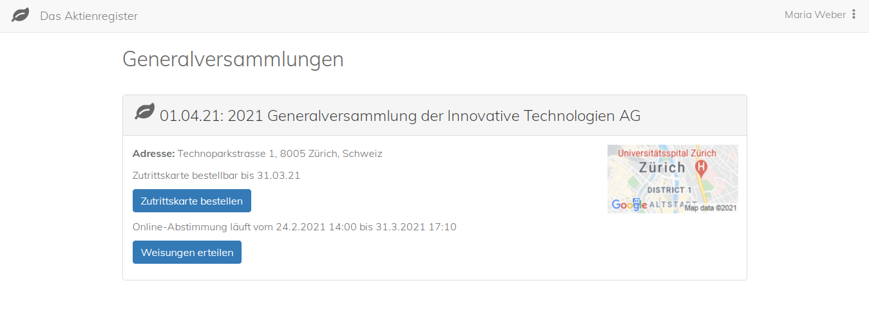
Task: Click the blue transit icon on the map
Action: click(638, 203)
